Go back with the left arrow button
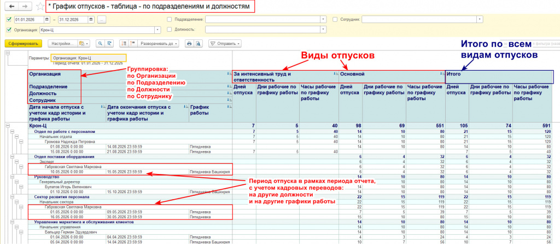 click(13, 7)
